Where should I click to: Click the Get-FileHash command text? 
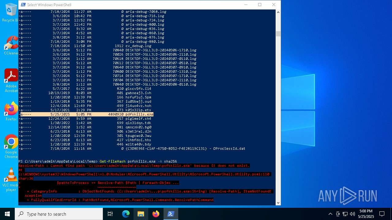click(x=112, y=161)
